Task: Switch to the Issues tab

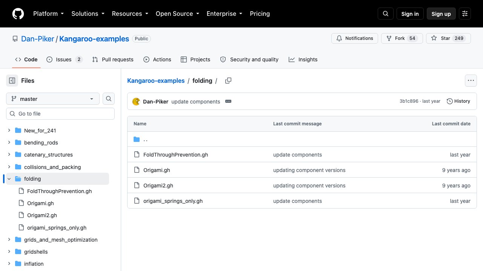Action: pyautogui.click(x=65, y=59)
